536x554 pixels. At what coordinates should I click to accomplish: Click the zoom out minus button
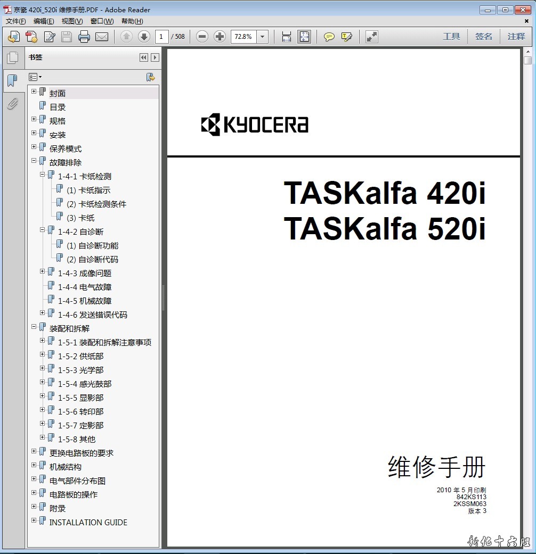pyautogui.click(x=202, y=37)
